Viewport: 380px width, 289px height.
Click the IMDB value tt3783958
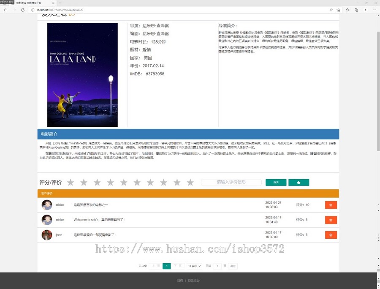[x=155, y=74]
